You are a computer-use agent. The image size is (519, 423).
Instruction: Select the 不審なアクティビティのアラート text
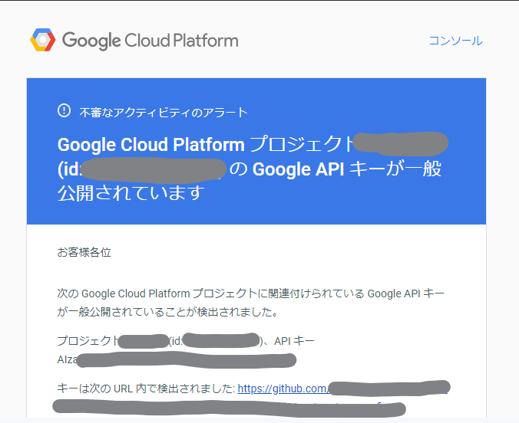point(164,113)
